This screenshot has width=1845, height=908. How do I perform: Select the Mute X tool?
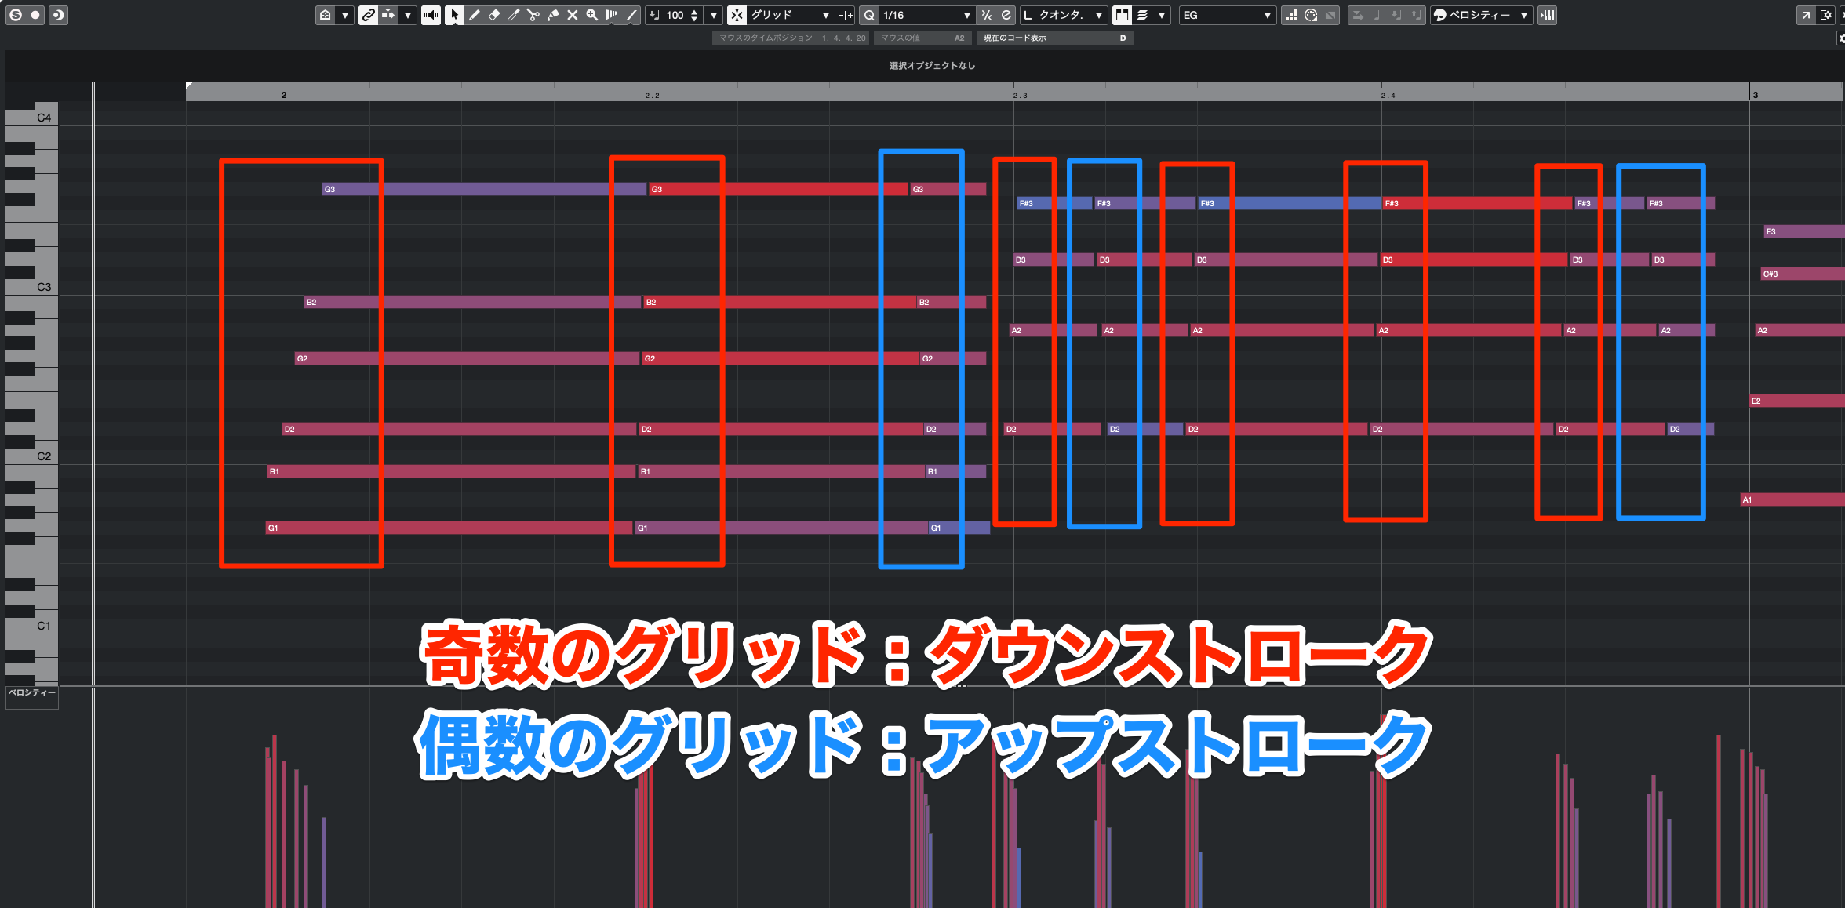(x=573, y=15)
